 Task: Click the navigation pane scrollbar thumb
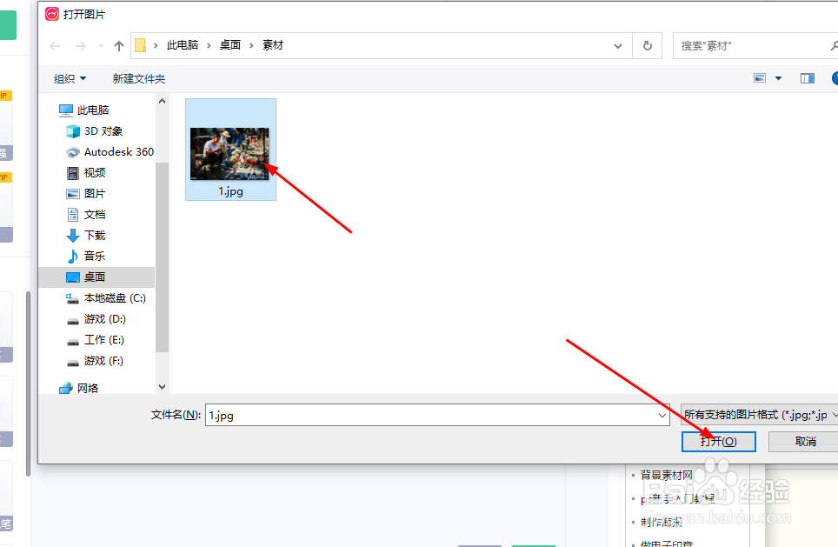pos(162,257)
